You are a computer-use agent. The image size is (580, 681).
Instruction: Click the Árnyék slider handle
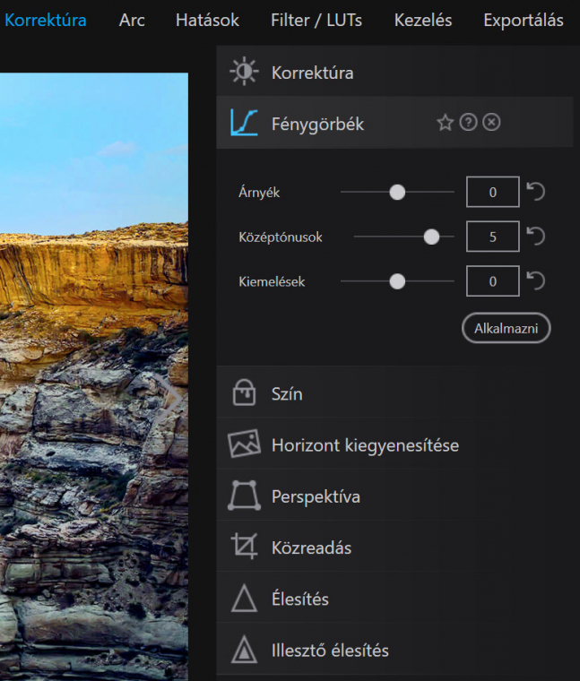[397, 192]
